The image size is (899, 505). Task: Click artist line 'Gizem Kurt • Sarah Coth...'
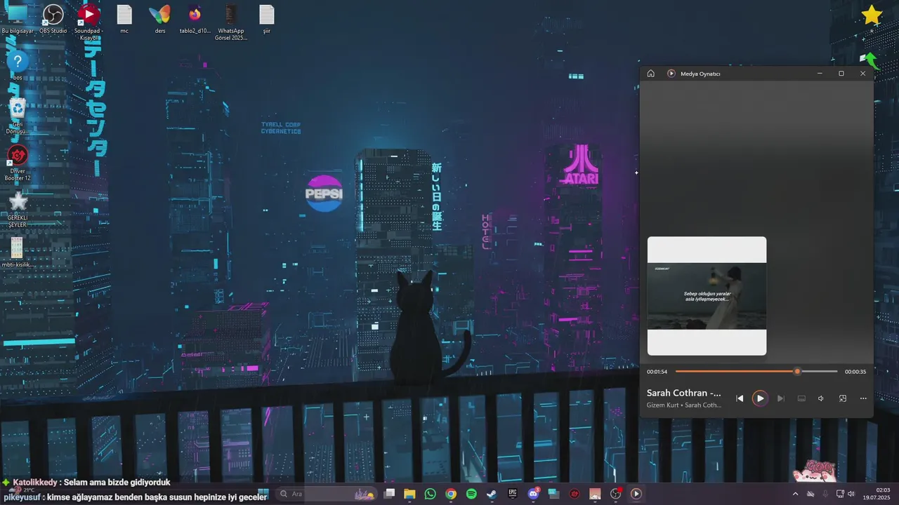(x=684, y=405)
